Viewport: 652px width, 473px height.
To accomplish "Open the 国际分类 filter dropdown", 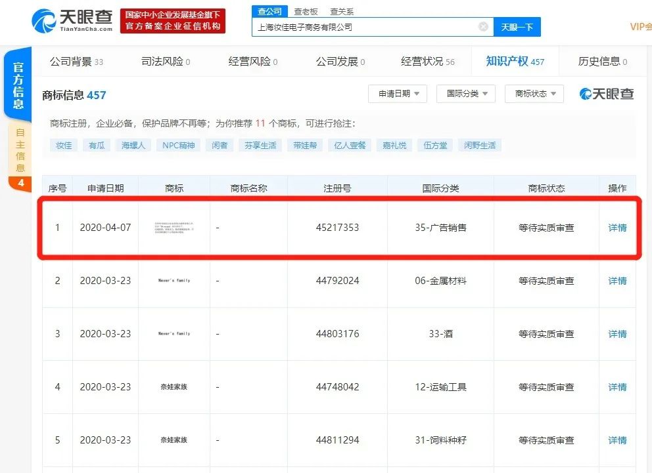I will (465, 93).
